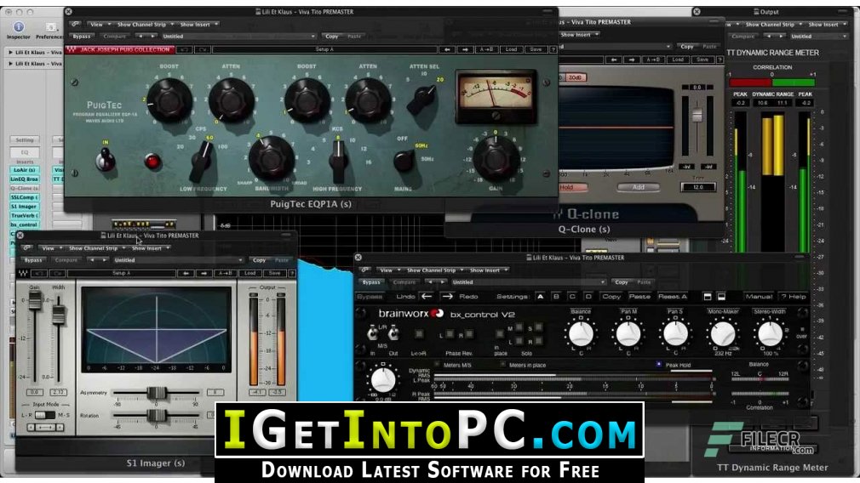Select settings slot A in bx_control
Image resolution: width=860 pixels, height=483 pixels.
(540, 296)
